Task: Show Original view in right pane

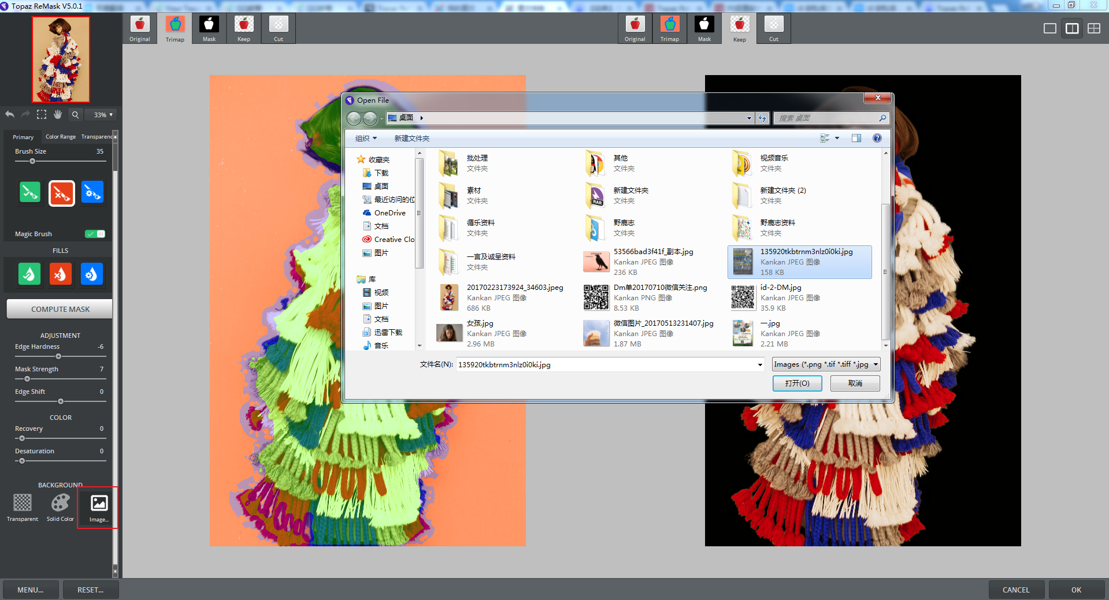Action: [x=635, y=28]
